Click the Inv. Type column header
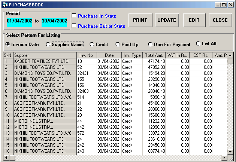The image size is (236, 162). coord(132,55)
